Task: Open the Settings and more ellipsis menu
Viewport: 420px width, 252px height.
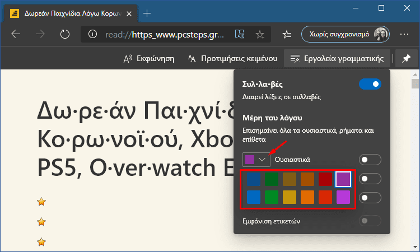Action: 404,34
